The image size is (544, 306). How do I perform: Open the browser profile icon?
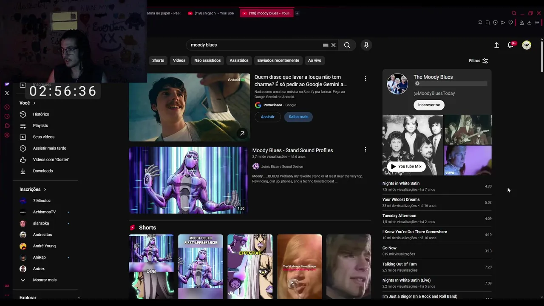click(521, 23)
